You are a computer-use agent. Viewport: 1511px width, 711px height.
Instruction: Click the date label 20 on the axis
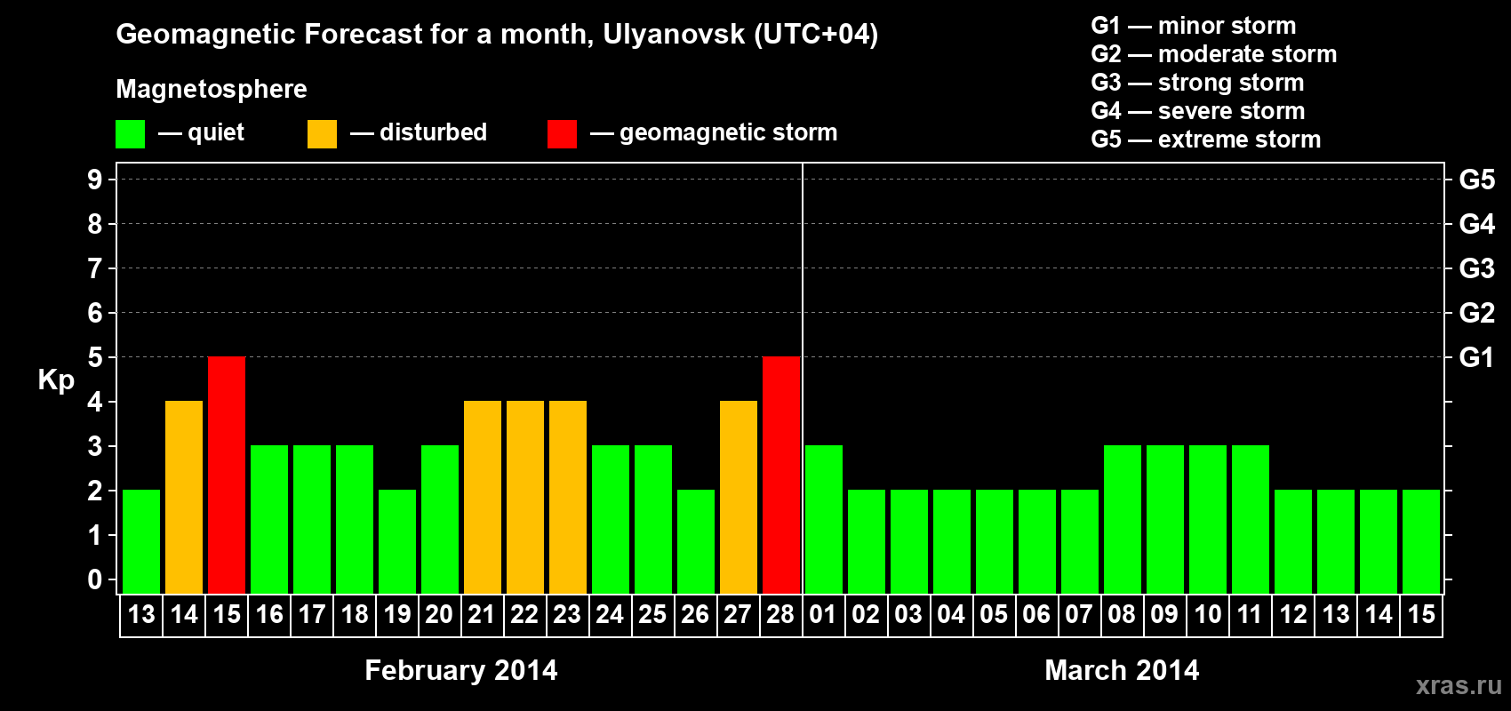click(x=439, y=615)
